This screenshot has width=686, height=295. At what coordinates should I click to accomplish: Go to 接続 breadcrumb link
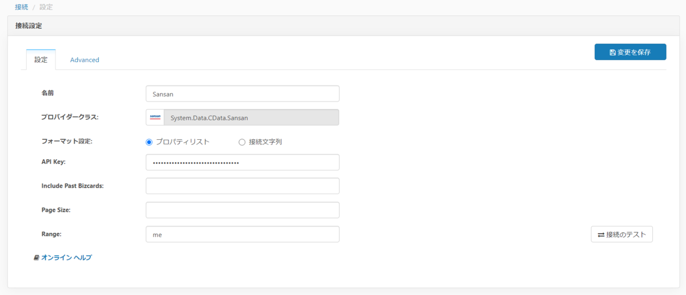[x=21, y=7]
